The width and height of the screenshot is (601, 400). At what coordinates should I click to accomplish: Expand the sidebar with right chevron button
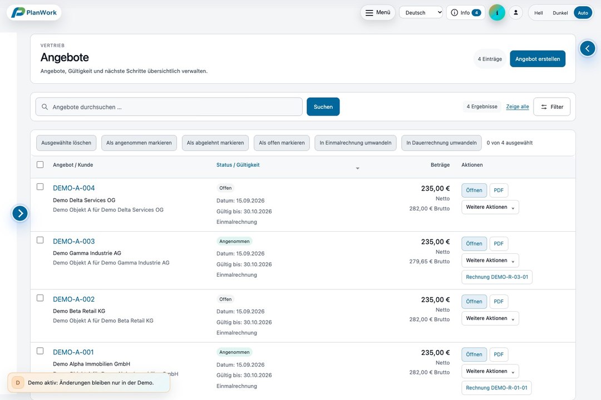pos(20,213)
